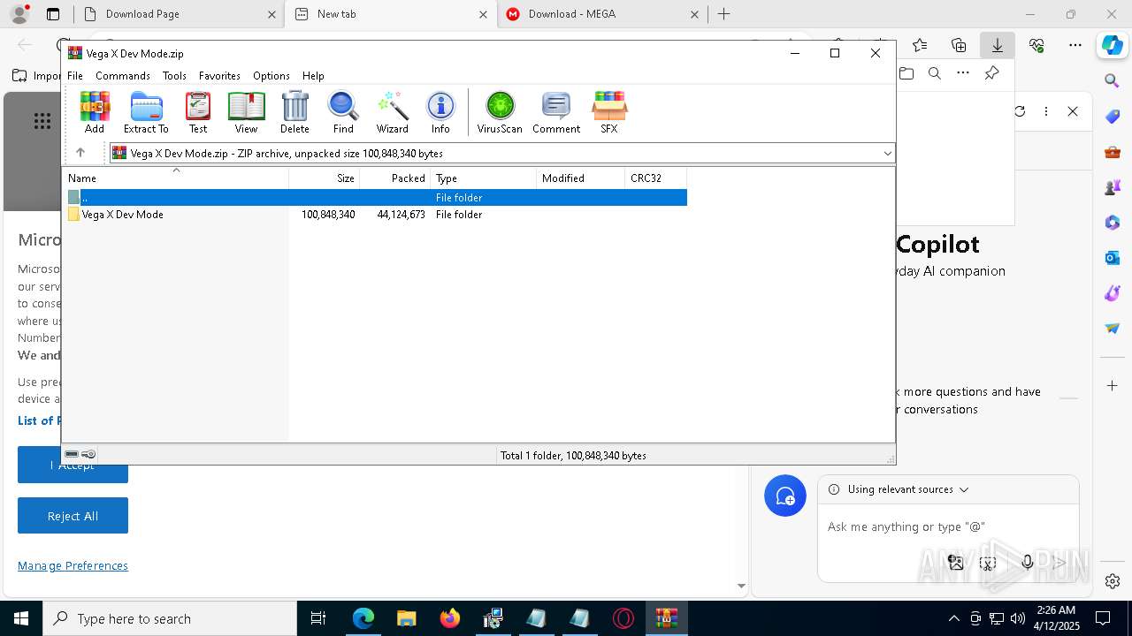This screenshot has width=1132, height=636.
Task: Open the Manage Preferences link
Action: coord(73,566)
